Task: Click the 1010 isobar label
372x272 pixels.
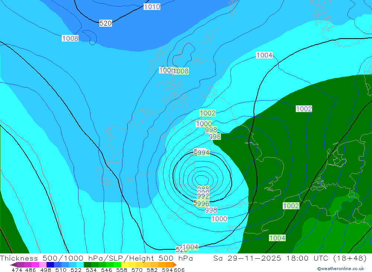Action: pos(152,7)
